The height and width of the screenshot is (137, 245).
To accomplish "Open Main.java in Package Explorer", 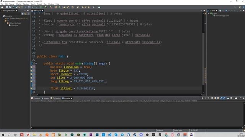I will [14, 25].
